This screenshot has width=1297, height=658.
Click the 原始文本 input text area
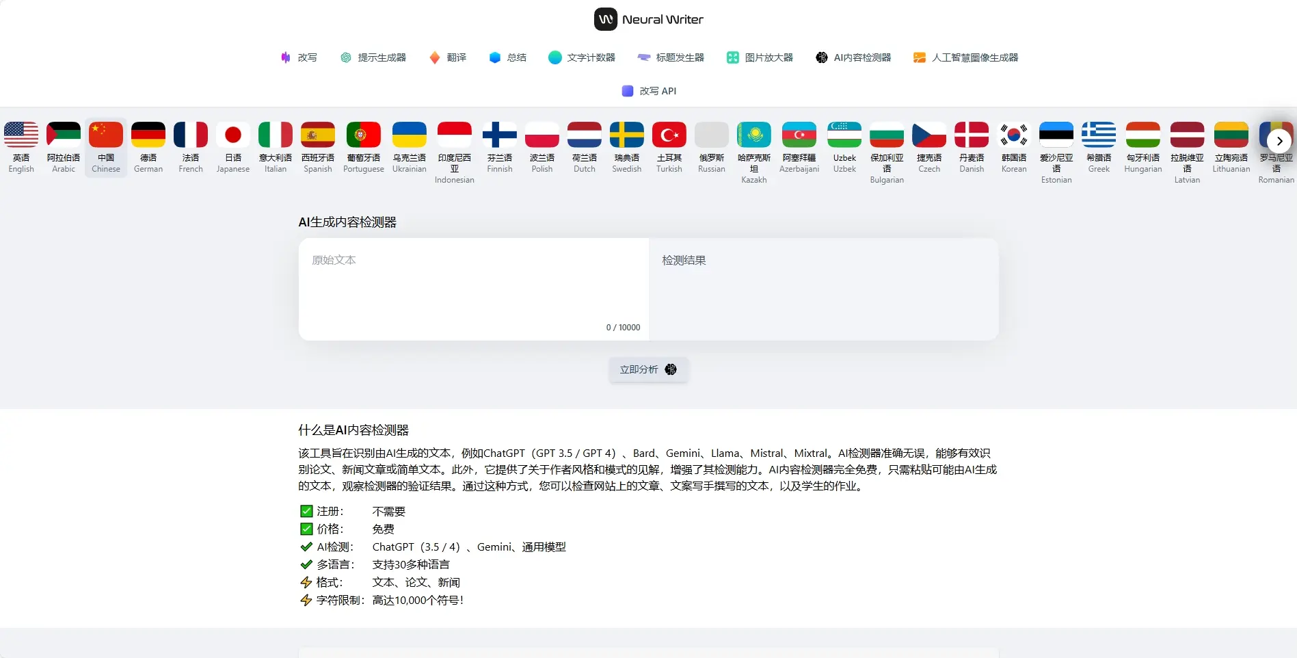click(x=473, y=287)
